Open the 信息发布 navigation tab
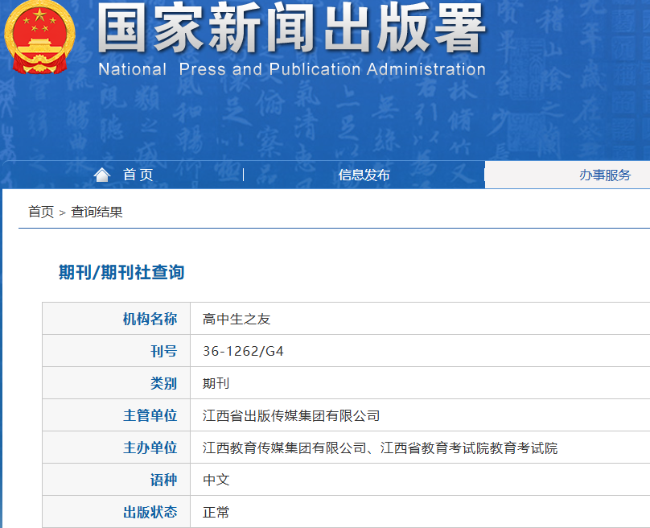Screen dimensions: 650x528 click(364, 175)
